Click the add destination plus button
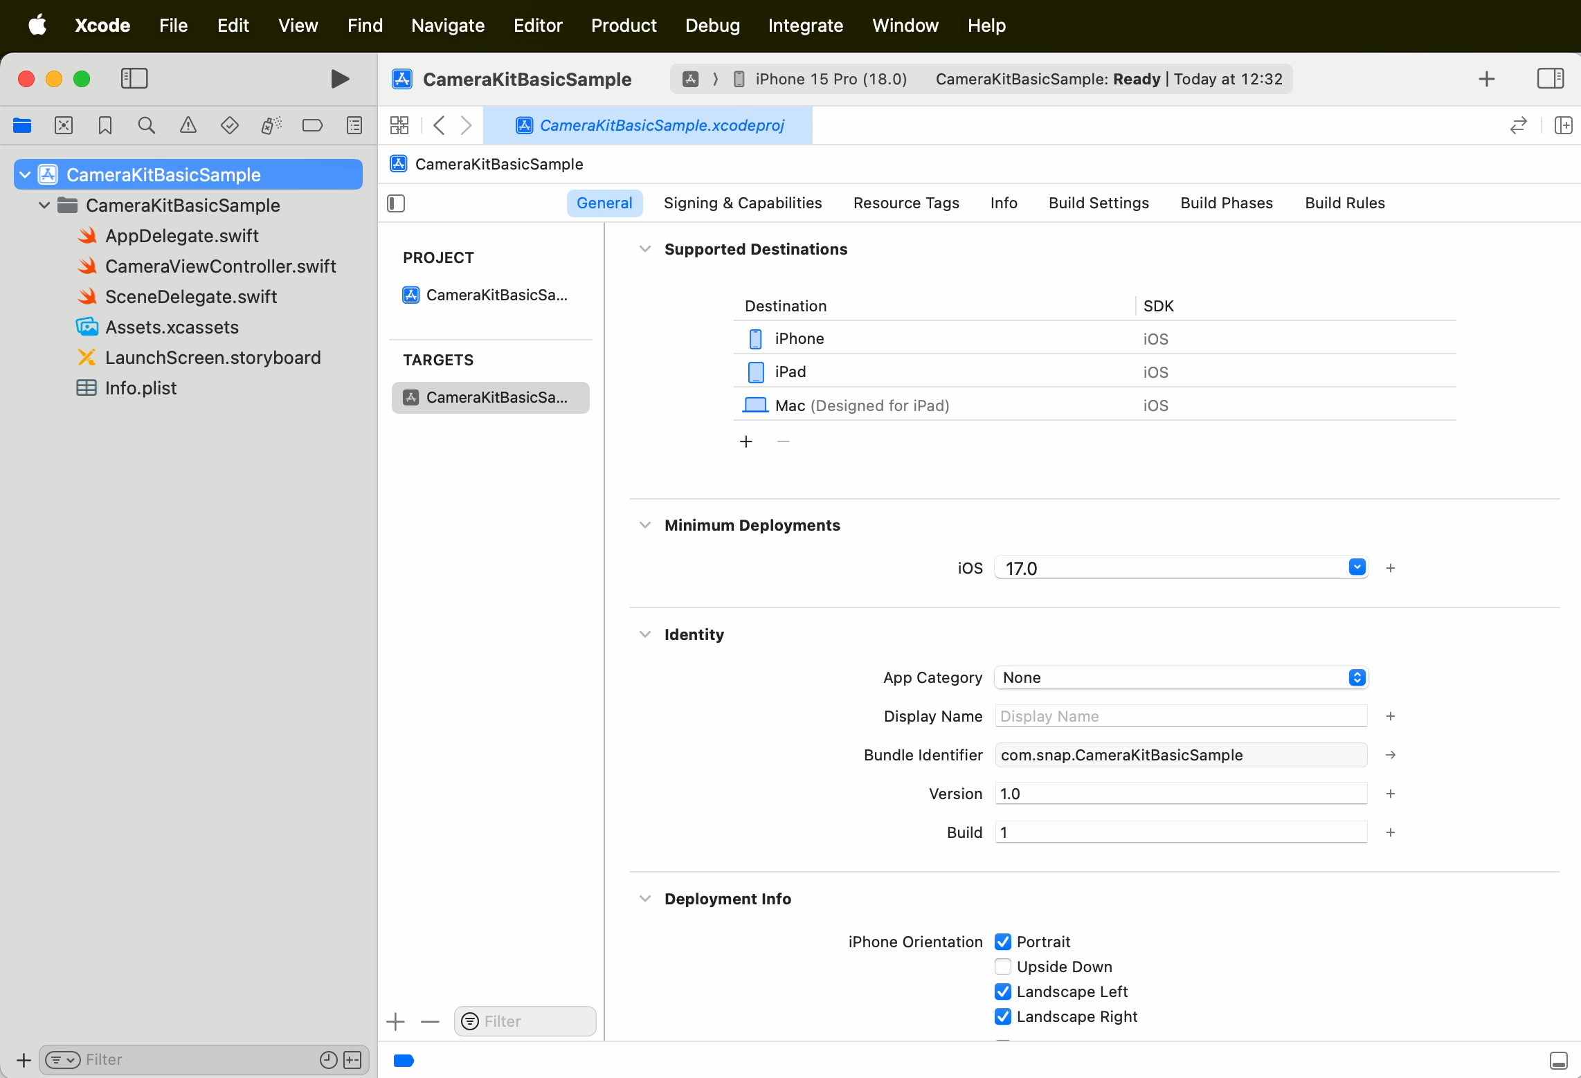This screenshot has height=1078, width=1581. tap(746, 441)
